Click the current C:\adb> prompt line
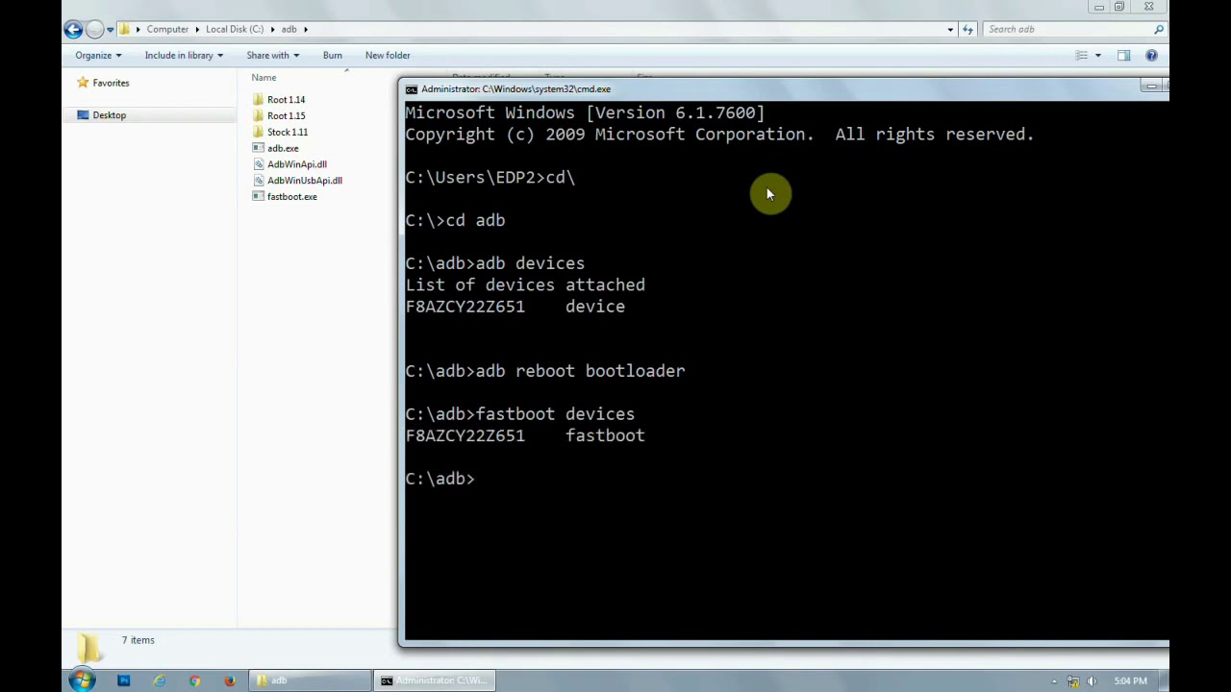 click(x=440, y=479)
